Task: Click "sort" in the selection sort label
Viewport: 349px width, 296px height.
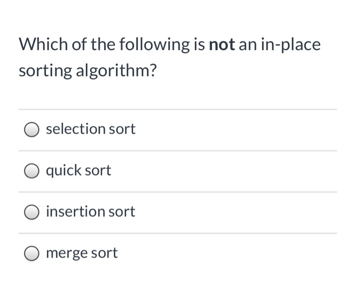Action: (122, 129)
